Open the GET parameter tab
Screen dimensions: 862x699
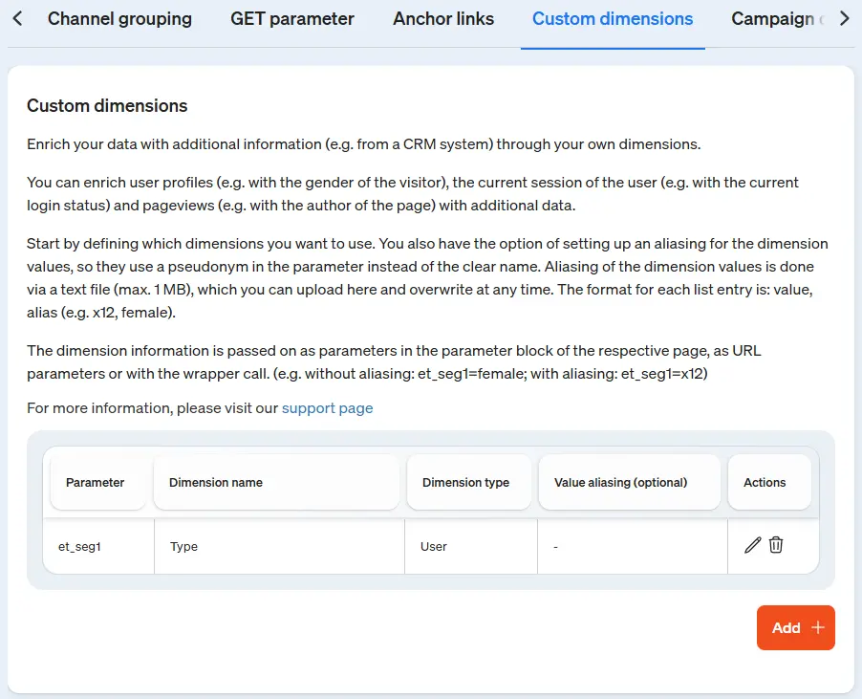coord(292,19)
